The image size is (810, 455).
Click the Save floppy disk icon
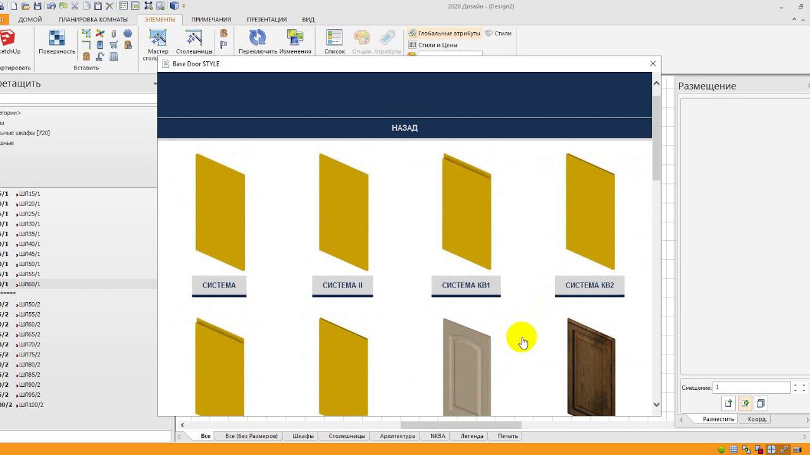click(x=38, y=6)
